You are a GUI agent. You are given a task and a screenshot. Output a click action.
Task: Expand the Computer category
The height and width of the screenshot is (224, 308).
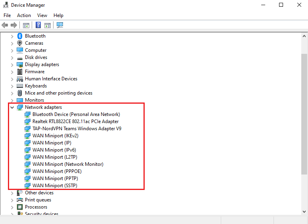(12, 51)
